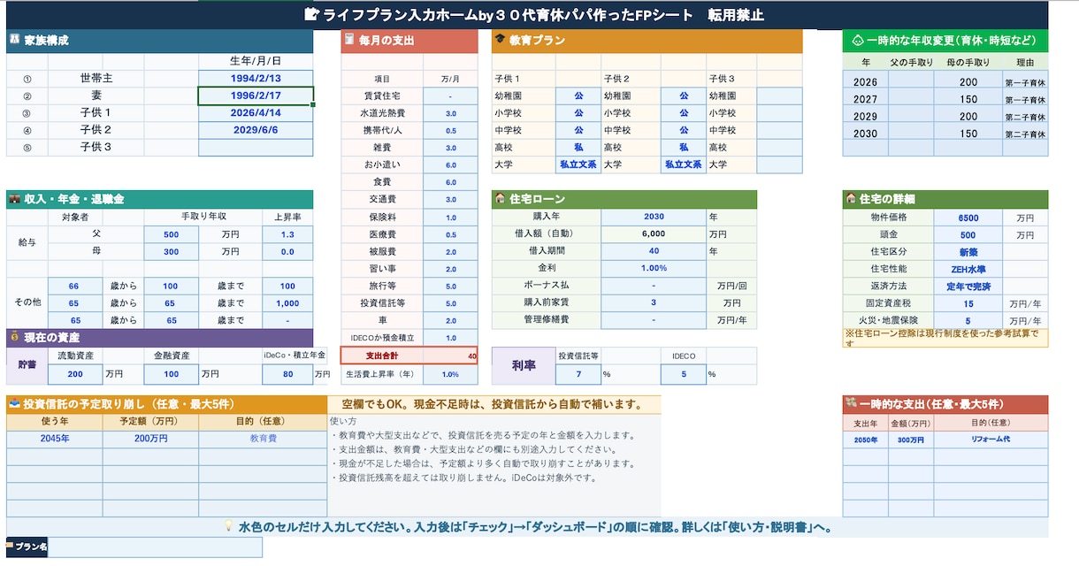Click the 支出合計 total cell showing 40

click(450, 356)
